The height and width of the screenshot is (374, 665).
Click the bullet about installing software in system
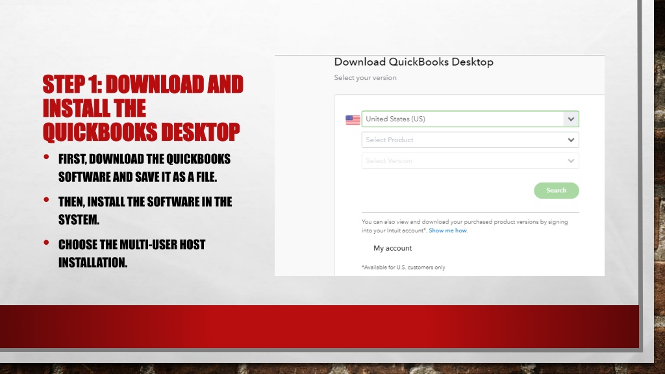pos(145,211)
